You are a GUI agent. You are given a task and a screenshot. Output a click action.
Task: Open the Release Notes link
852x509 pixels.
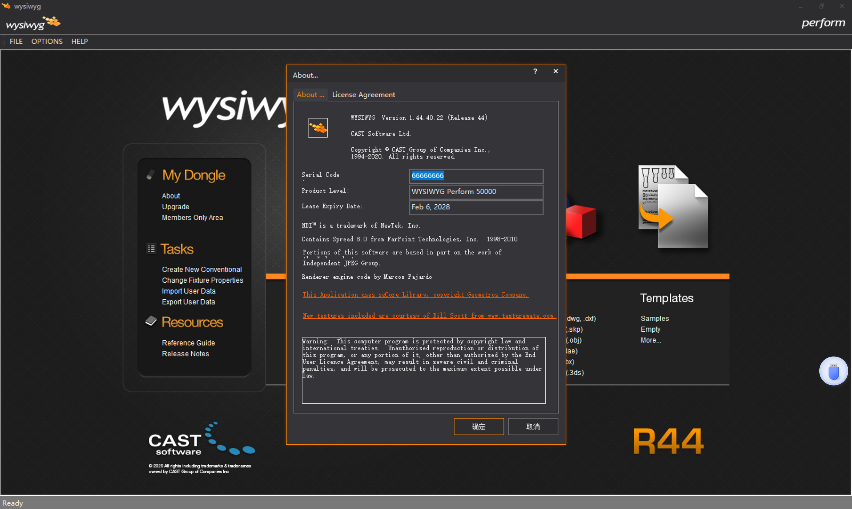pyautogui.click(x=185, y=354)
